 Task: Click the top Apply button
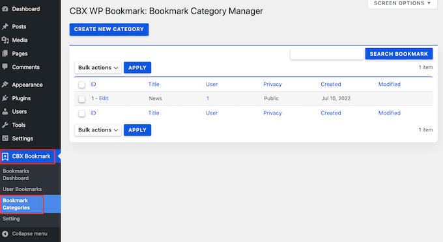137,68
